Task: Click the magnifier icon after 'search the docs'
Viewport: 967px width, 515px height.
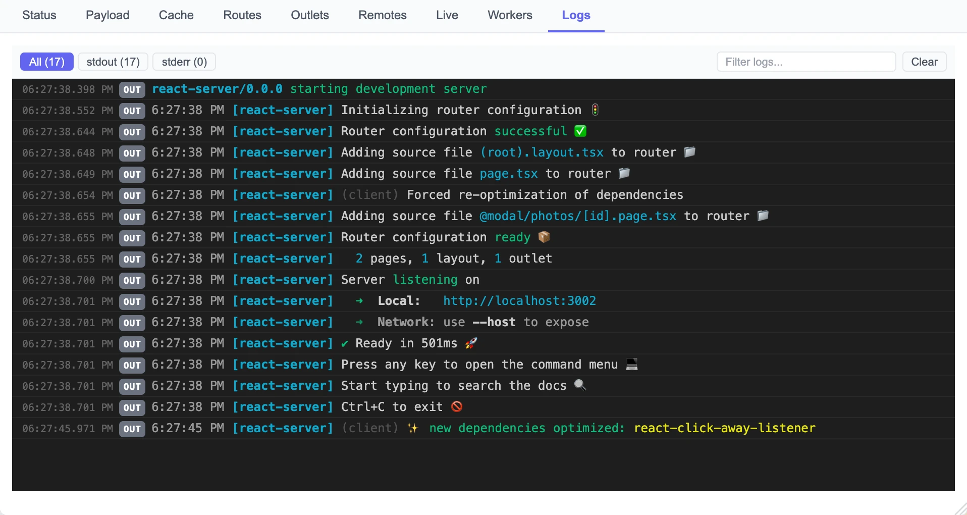Action: (580, 385)
